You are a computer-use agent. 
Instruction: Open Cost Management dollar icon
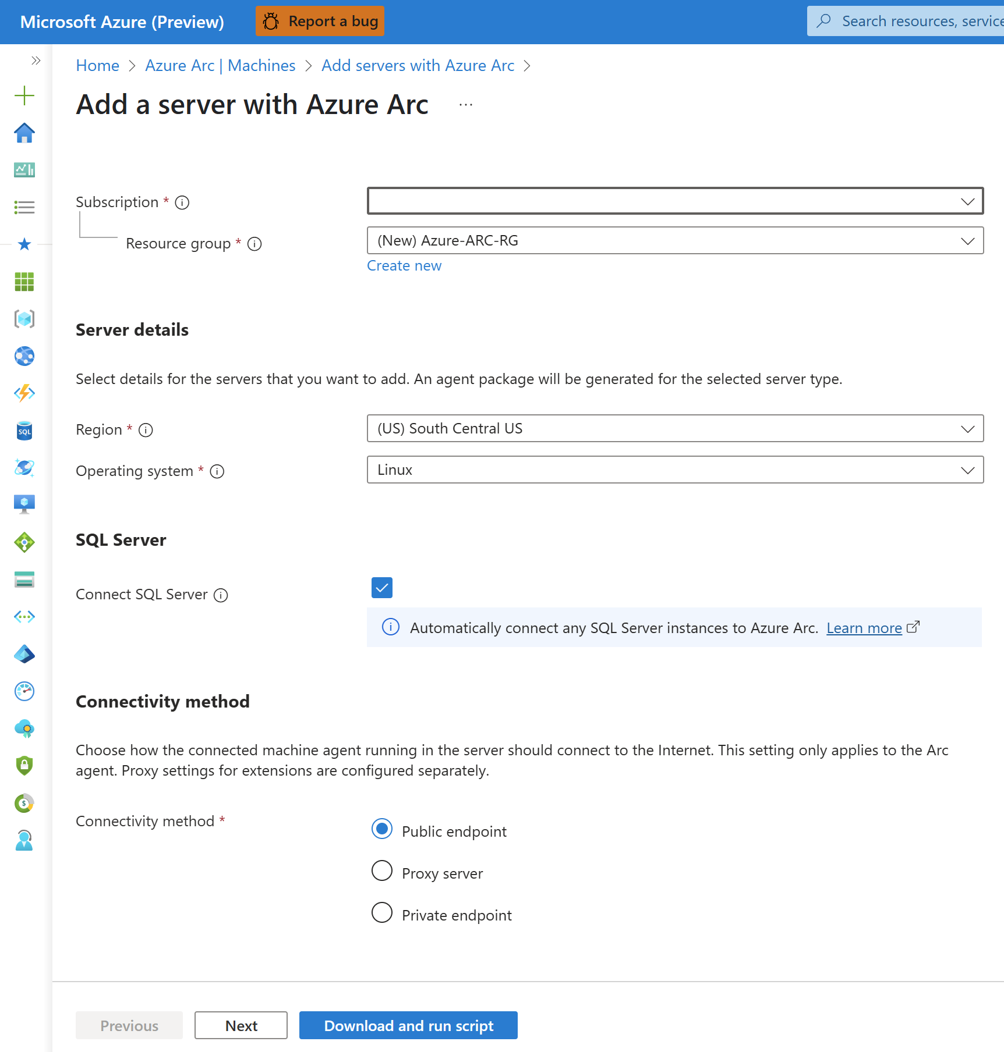click(24, 803)
